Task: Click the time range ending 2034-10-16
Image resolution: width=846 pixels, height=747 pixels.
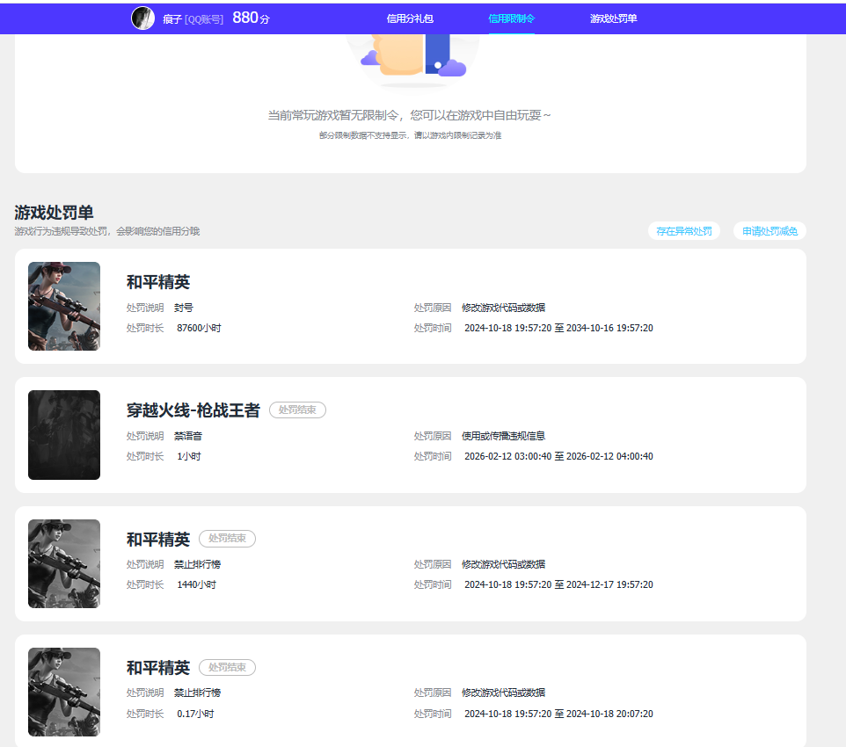Action: click(x=559, y=328)
